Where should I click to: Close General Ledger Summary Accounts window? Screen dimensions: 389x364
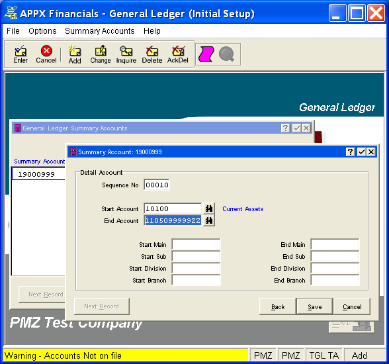[x=306, y=128]
